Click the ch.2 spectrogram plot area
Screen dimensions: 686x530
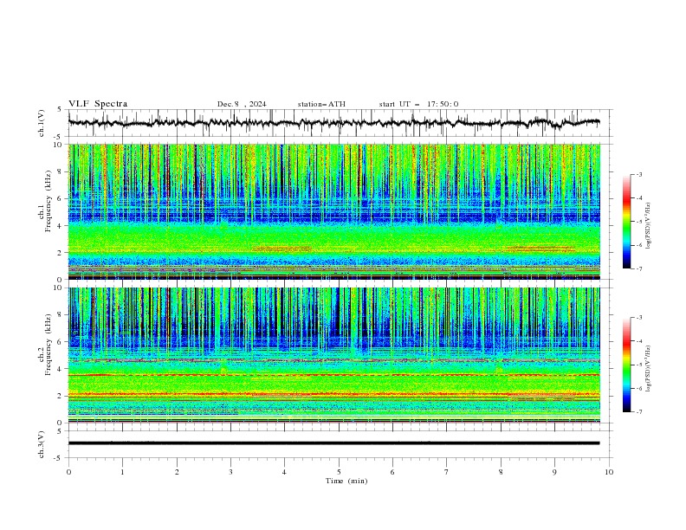click(x=334, y=355)
